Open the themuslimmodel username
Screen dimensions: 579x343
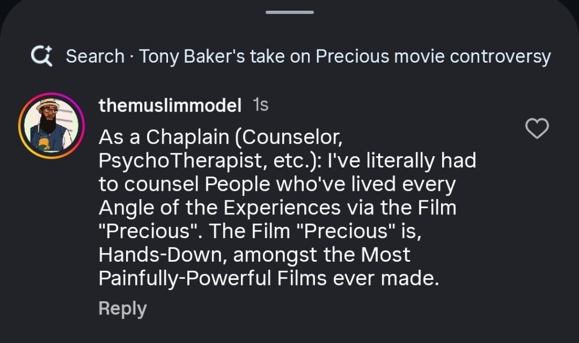(170, 105)
